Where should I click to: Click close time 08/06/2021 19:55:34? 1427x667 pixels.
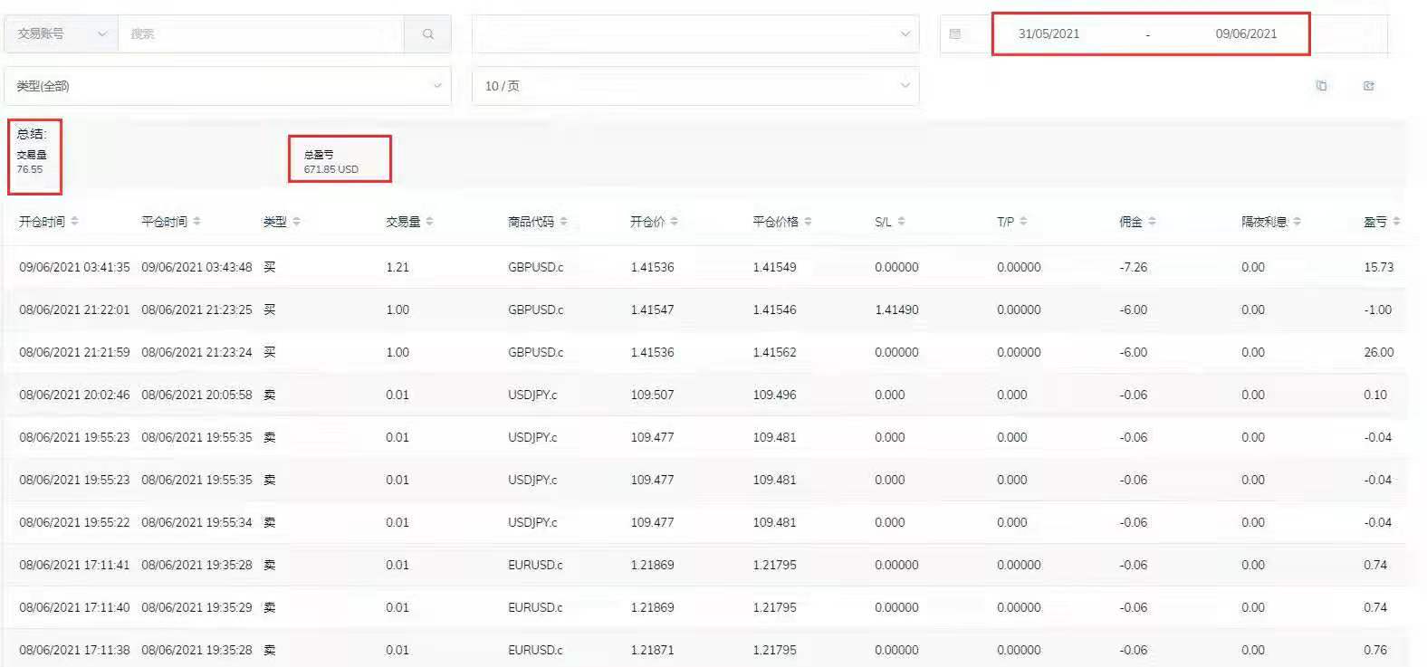[x=196, y=523]
